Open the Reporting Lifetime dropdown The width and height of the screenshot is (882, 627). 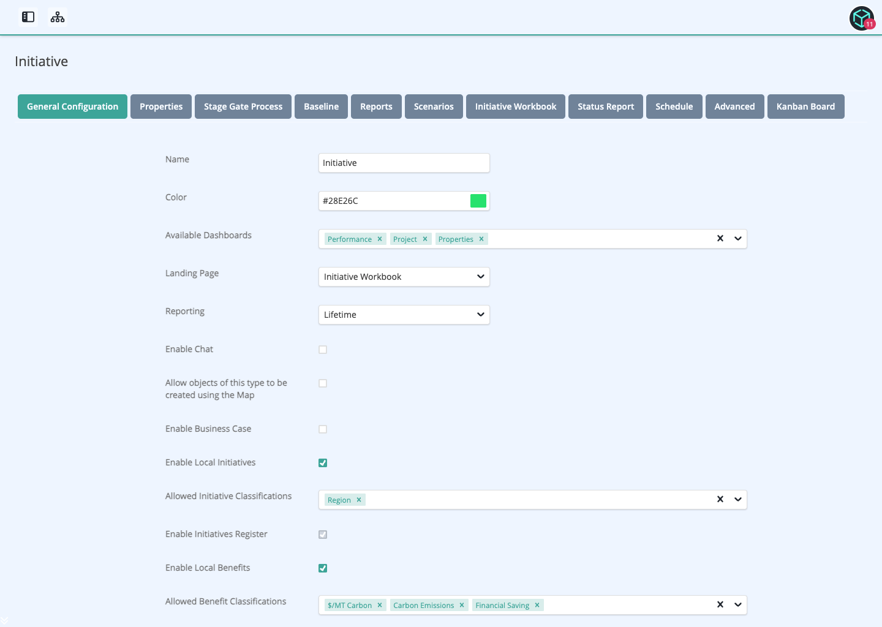click(404, 315)
